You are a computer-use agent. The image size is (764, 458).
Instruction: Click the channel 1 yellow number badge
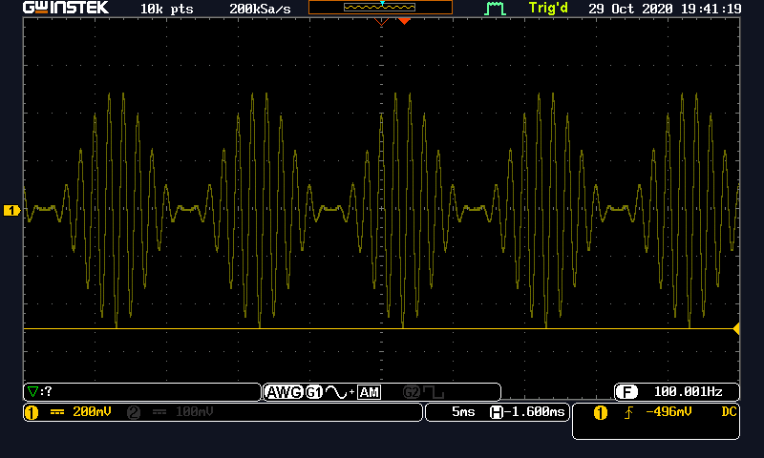[x=32, y=412]
